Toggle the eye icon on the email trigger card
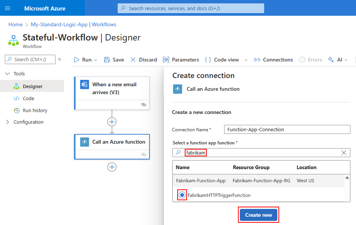 144,105
